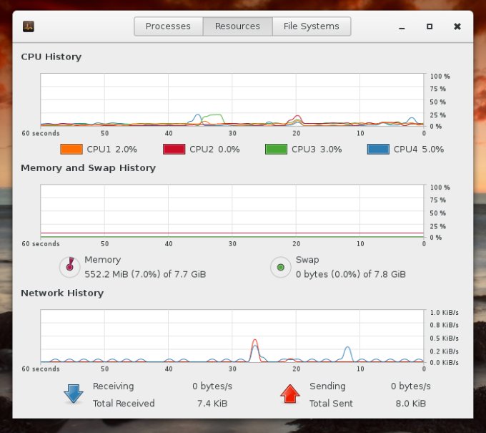
Task: Click the Memory and Swap History heading
Action: [x=89, y=168]
